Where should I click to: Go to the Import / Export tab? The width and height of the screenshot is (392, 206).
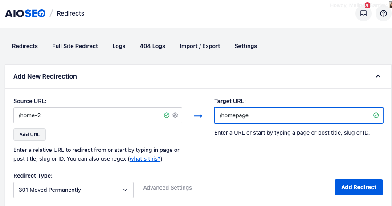(200, 46)
